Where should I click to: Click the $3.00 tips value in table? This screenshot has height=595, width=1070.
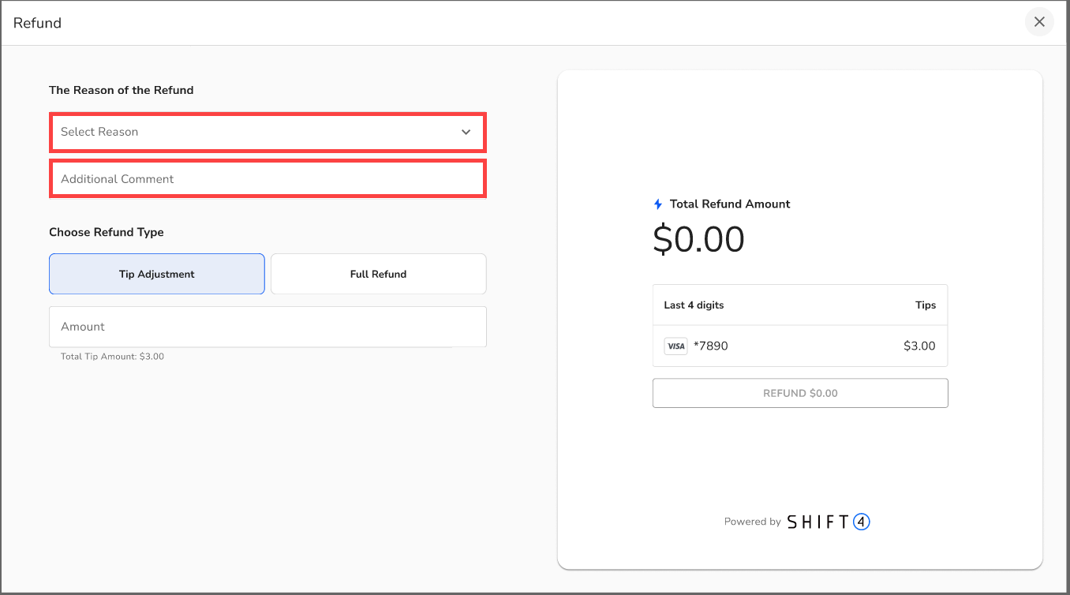pyautogui.click(x=919, y=346)
